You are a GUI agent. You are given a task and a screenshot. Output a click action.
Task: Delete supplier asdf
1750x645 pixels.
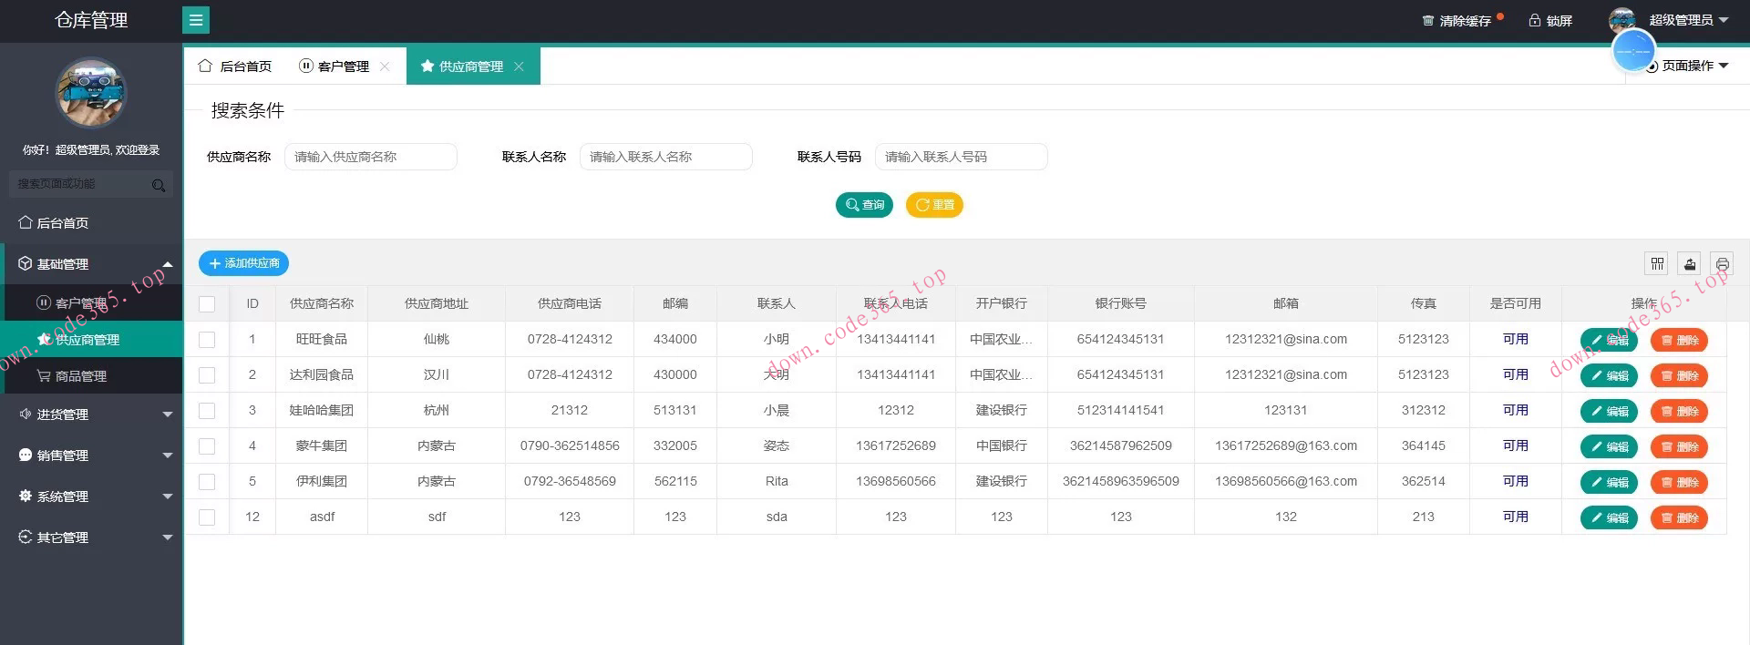[1679, 518]
